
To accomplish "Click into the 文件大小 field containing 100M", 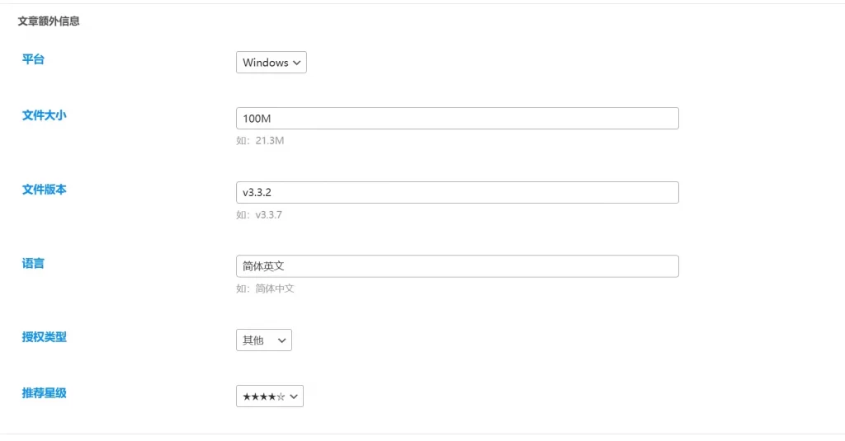I will pyautogui.click(x=456, y=119).
